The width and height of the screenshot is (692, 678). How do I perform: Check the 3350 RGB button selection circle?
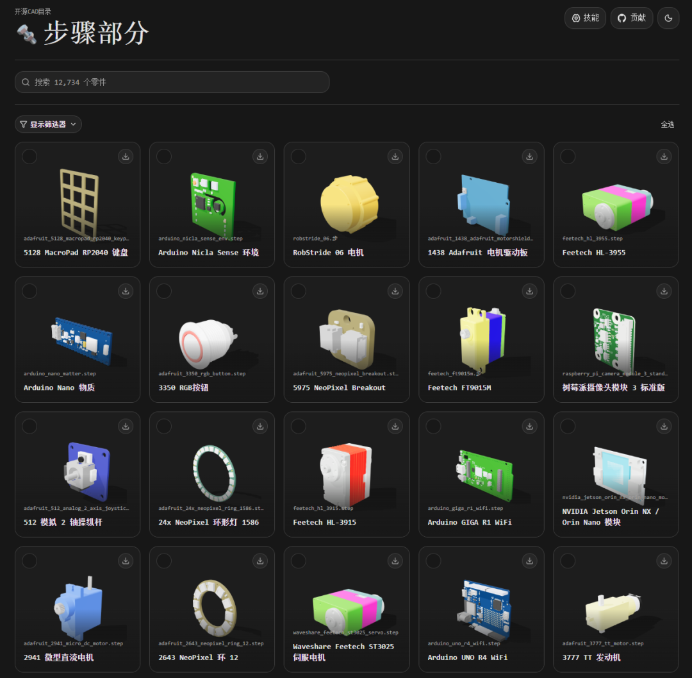point(164,291)
